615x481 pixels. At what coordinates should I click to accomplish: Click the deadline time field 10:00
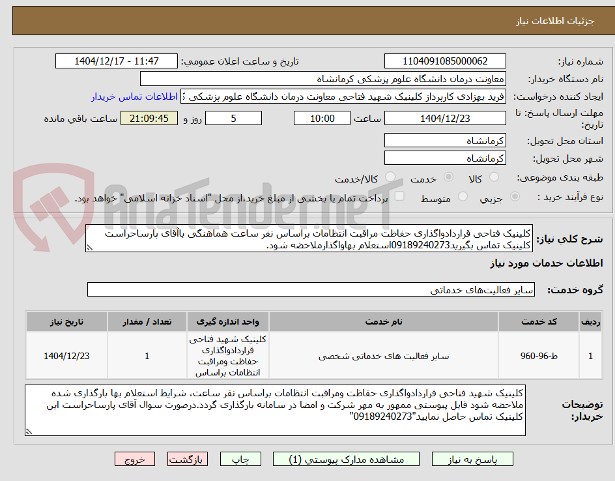322,118
